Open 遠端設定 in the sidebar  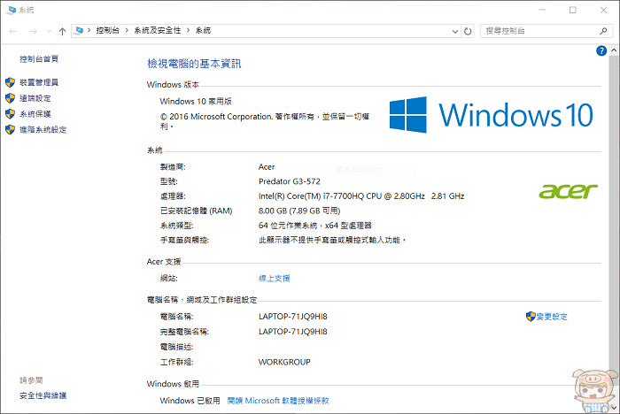pyautogui.click(x=35, y=98)
